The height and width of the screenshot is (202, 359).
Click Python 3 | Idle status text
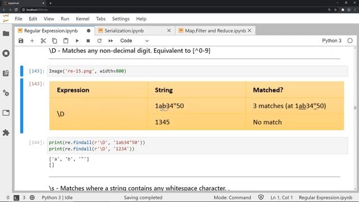57,198
